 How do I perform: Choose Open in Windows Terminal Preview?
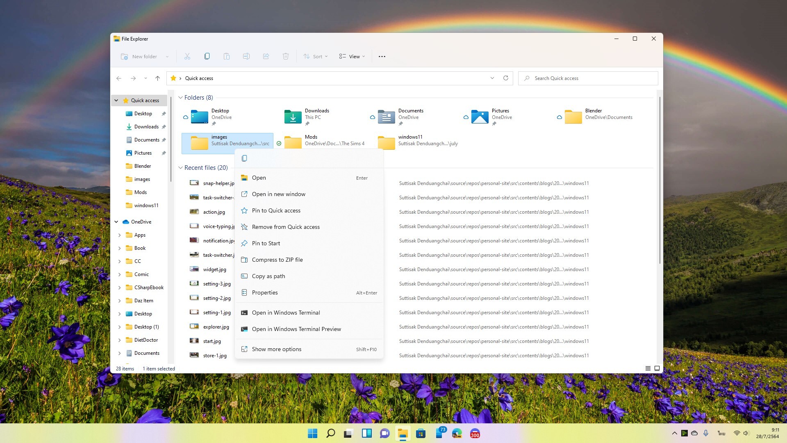point(309,329)
